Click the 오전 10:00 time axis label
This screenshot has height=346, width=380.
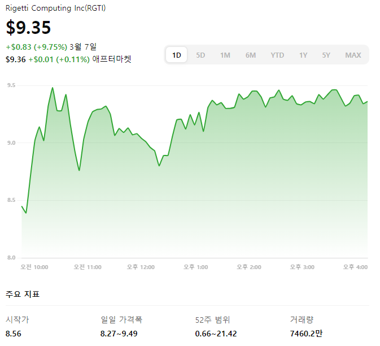pos(34,267)
